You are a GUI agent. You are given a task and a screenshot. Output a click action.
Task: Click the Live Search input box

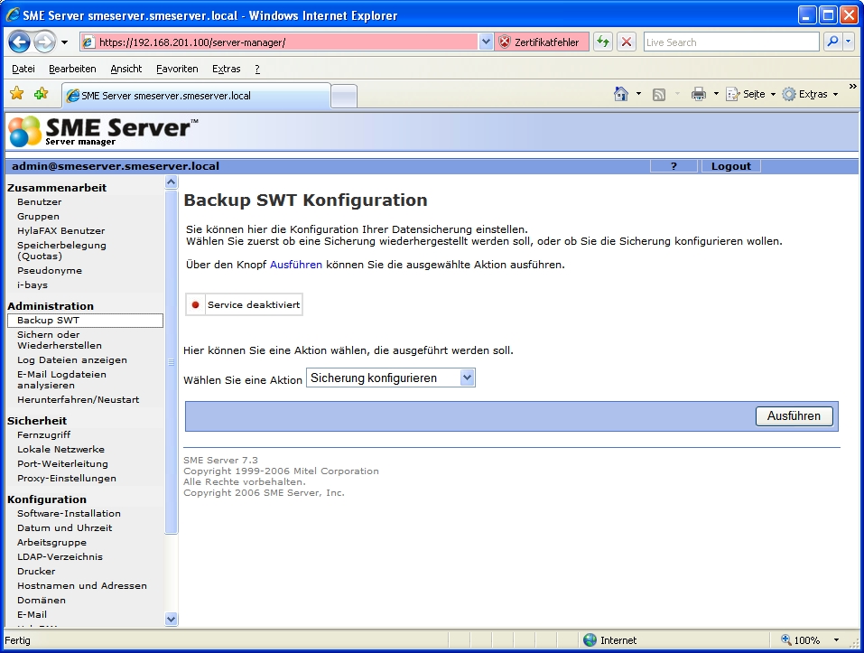(x=731, y=42)
